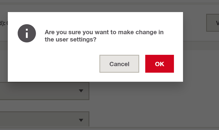Confirm the change with the red OK button

[160, 64]
